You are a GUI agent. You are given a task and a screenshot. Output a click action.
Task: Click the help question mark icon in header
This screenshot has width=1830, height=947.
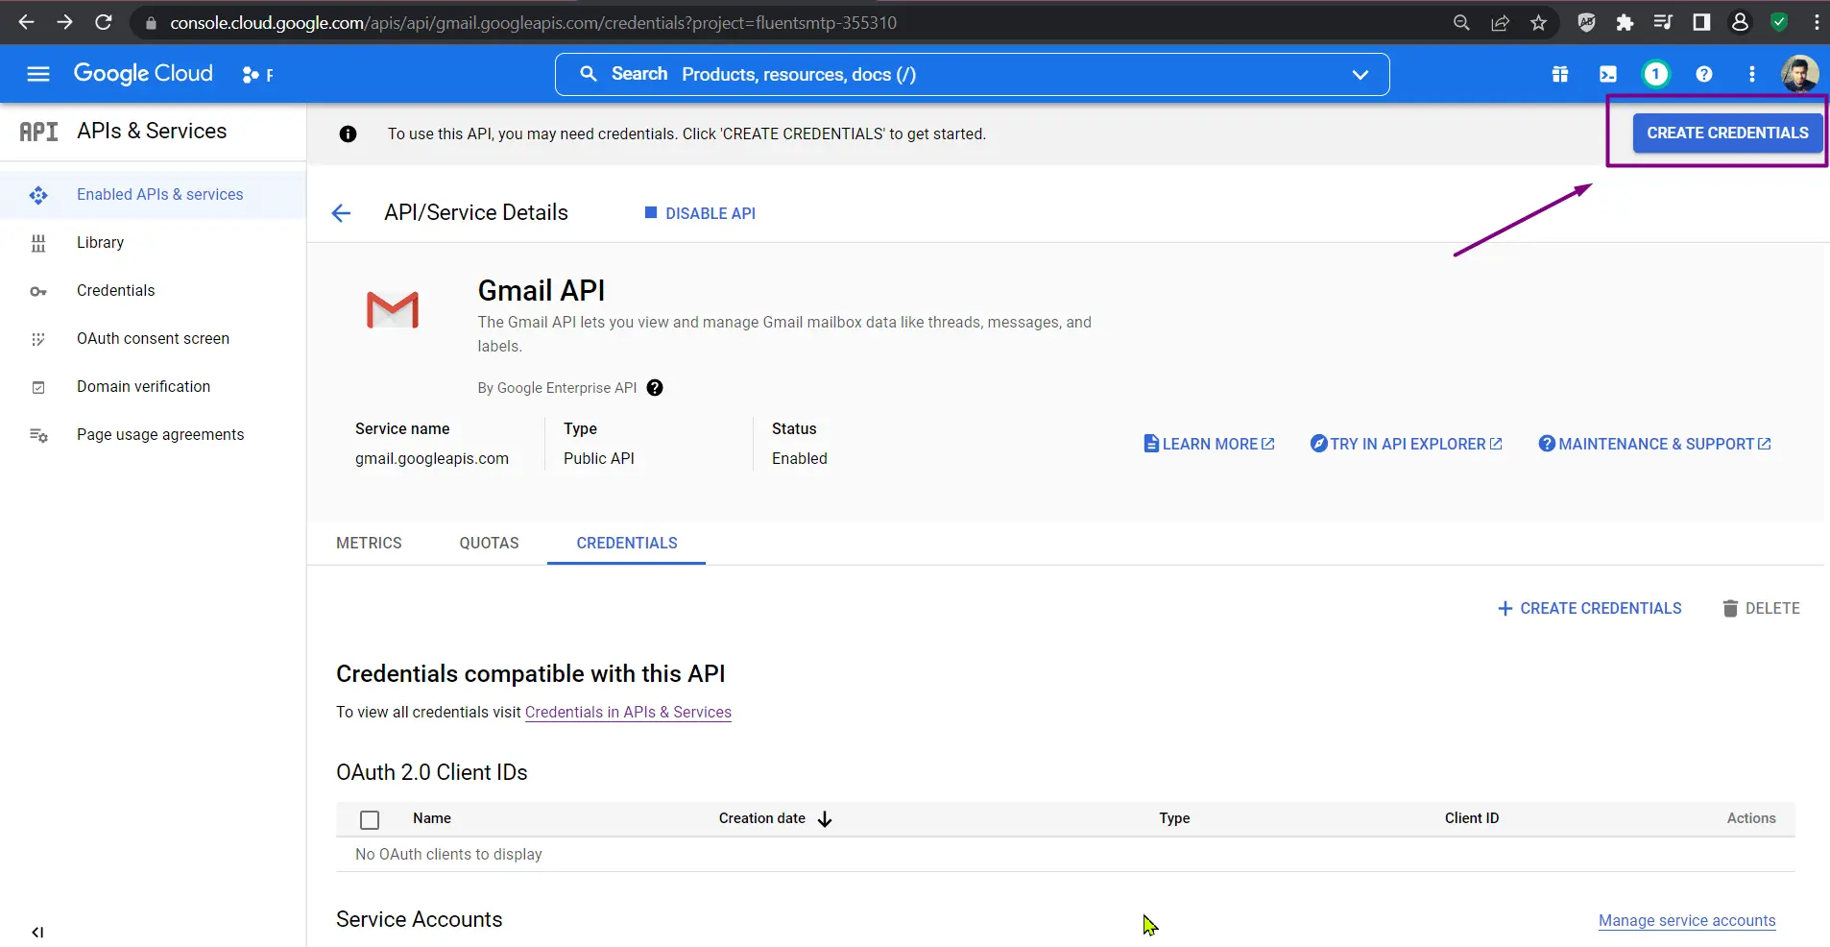tap(1703, 74)
